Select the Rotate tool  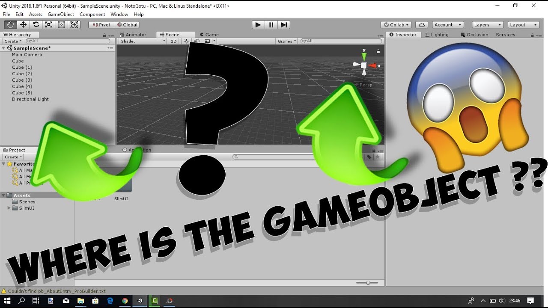coord(36,25)
